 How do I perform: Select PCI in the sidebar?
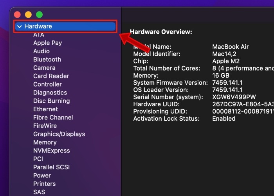(x=38, y=159)
